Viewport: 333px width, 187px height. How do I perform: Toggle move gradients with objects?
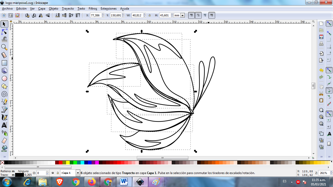click(x=205, y=15)
